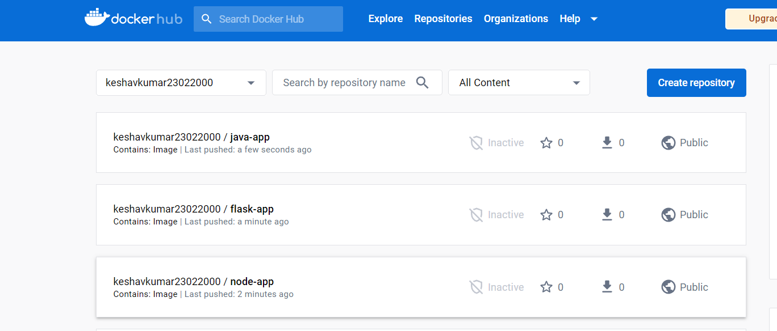Viewport: 777px width, 331px height.
Task: Click the Inactive label on flask-app row
Action: coord(506,215)
